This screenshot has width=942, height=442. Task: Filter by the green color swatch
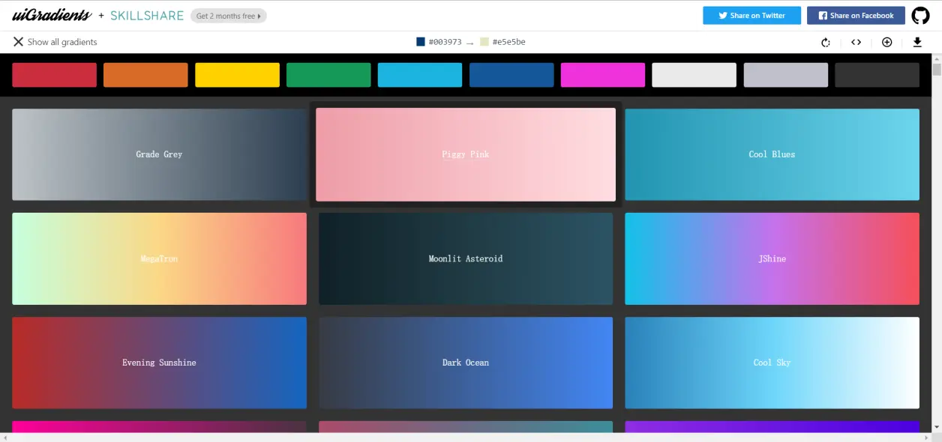pos(328,75)
